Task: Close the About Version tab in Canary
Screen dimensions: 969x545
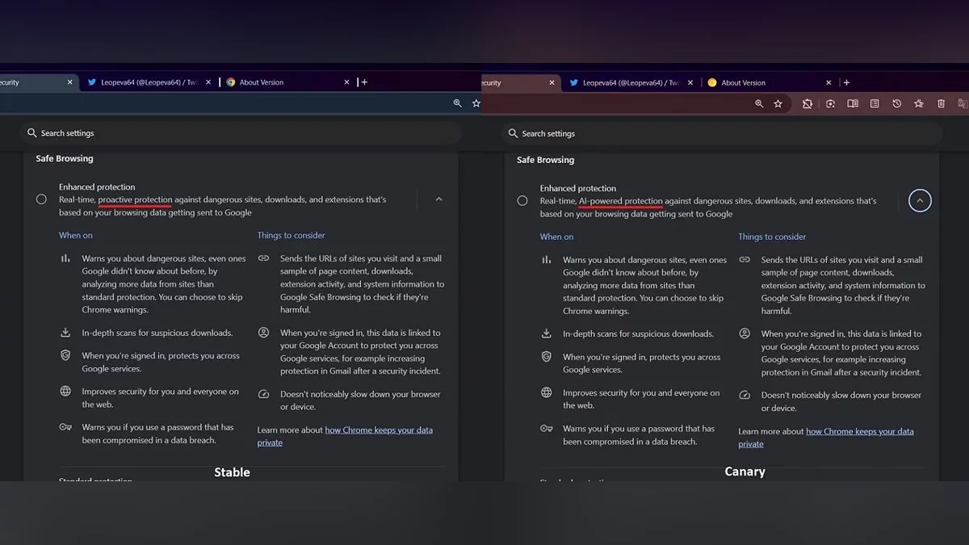Action: tap(828, 82)
